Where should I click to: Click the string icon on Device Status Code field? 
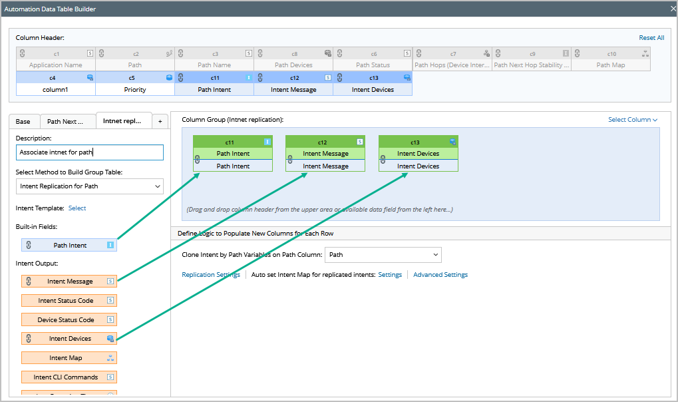pyautogui.click(x=110, y=319)
